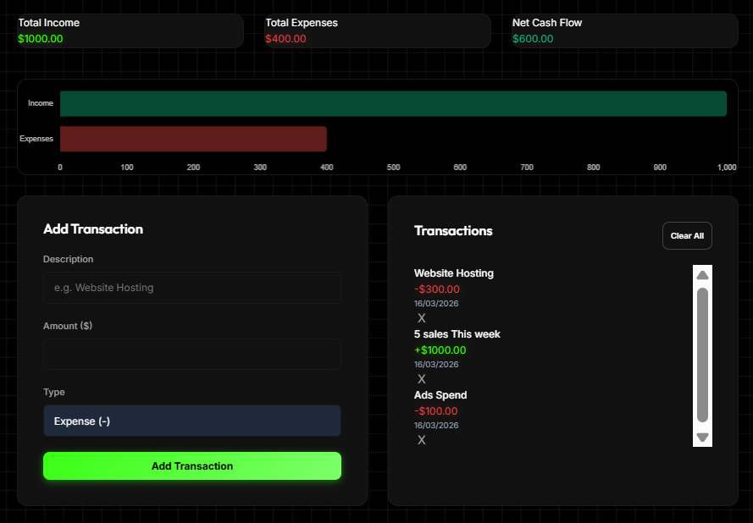Delete the Website Hosting transaction with X
This screenshot has height=523, width=753.
point(422,318)
